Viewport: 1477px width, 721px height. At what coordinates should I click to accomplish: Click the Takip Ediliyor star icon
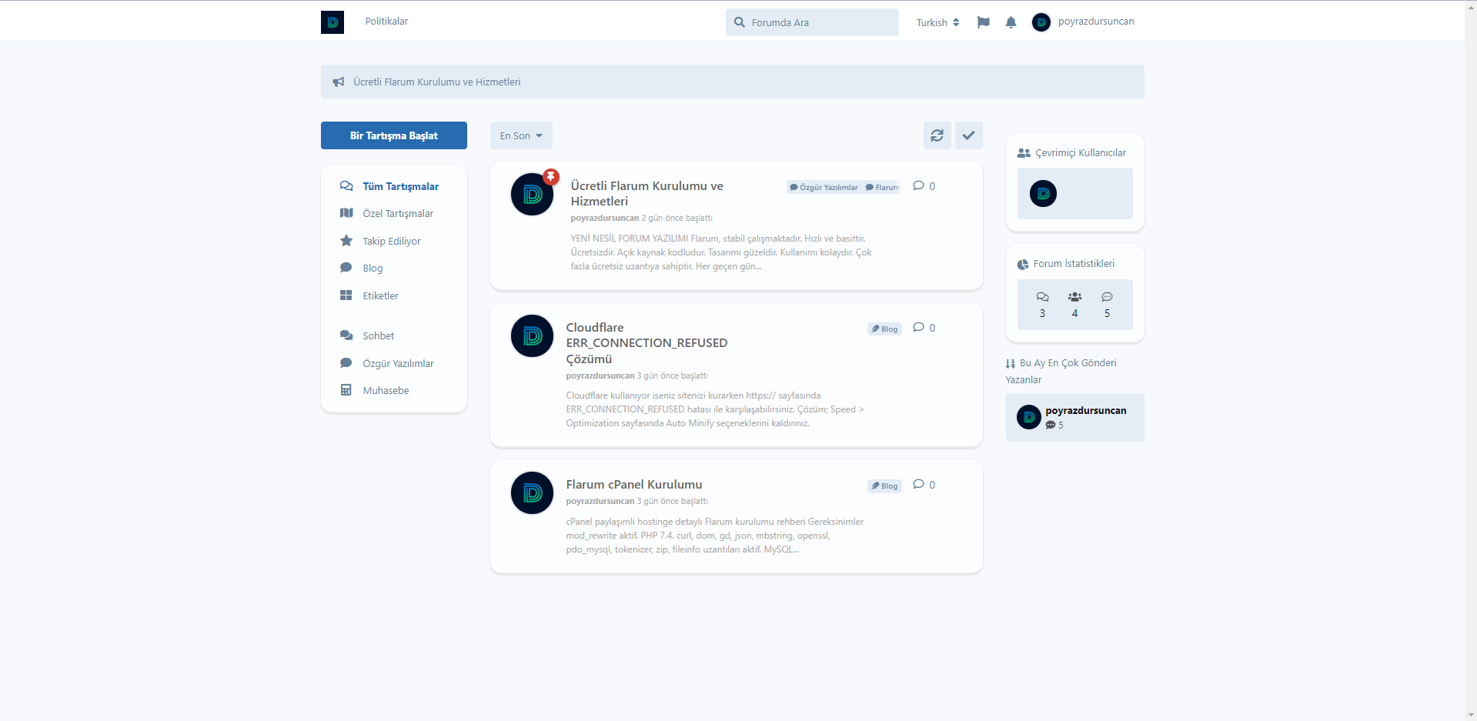pos(346,241)
